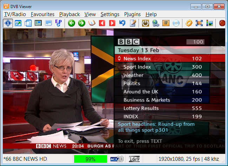Screen dimensions: 228x166
Task: Open the Settings menu
Action: [x=110, y=14]
